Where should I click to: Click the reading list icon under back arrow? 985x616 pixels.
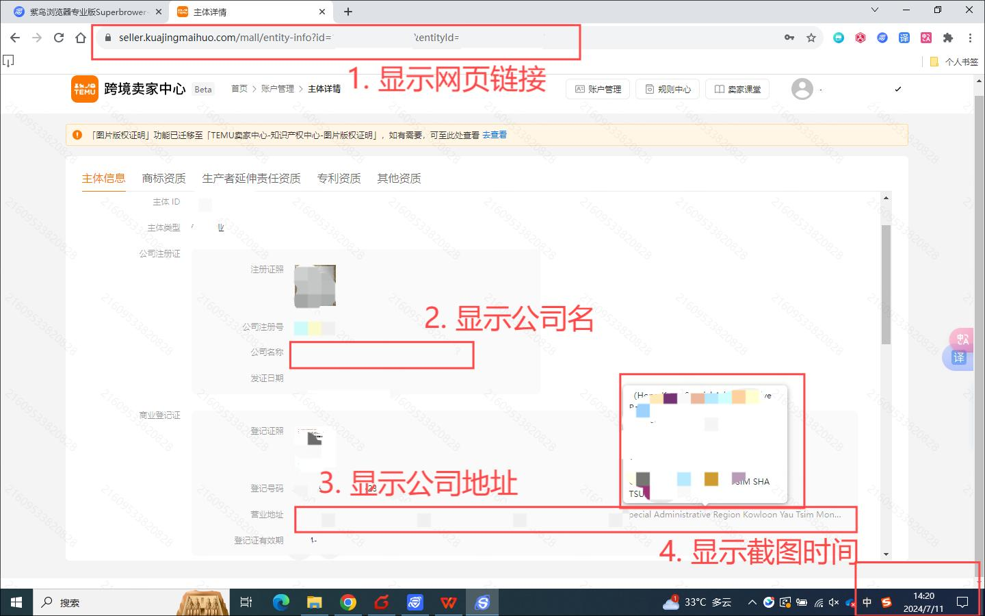pyautogui.click(x=8, y=61)
